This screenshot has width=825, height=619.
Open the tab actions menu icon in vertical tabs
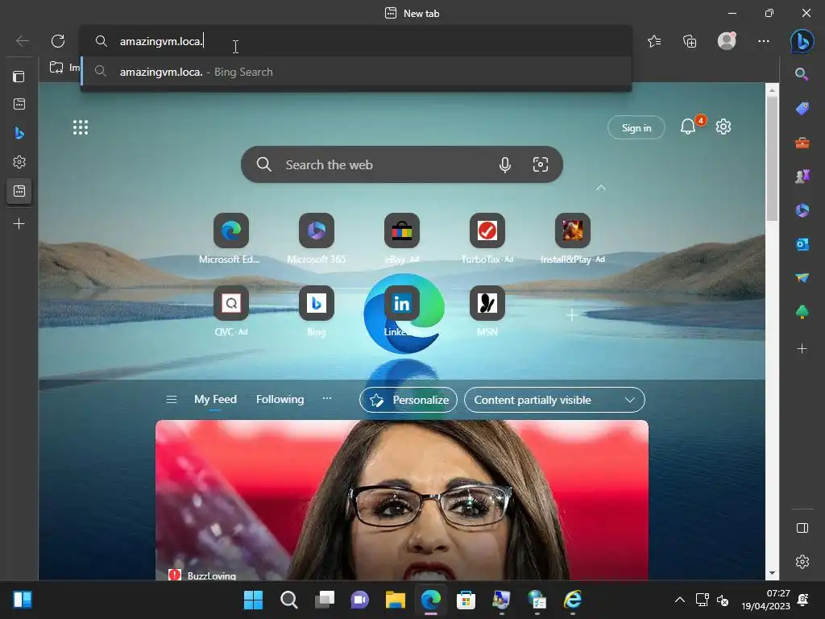click(19, 77)
